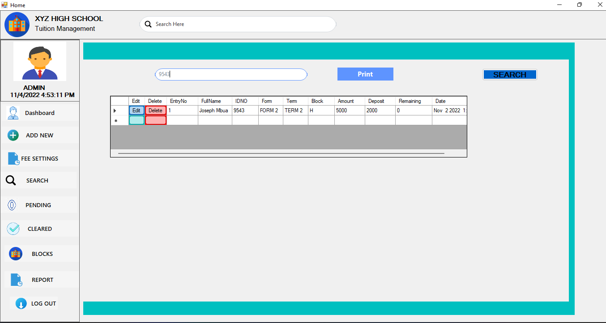Click inside the Search Here field
The image size is (606, 323).
coord(237,24)
